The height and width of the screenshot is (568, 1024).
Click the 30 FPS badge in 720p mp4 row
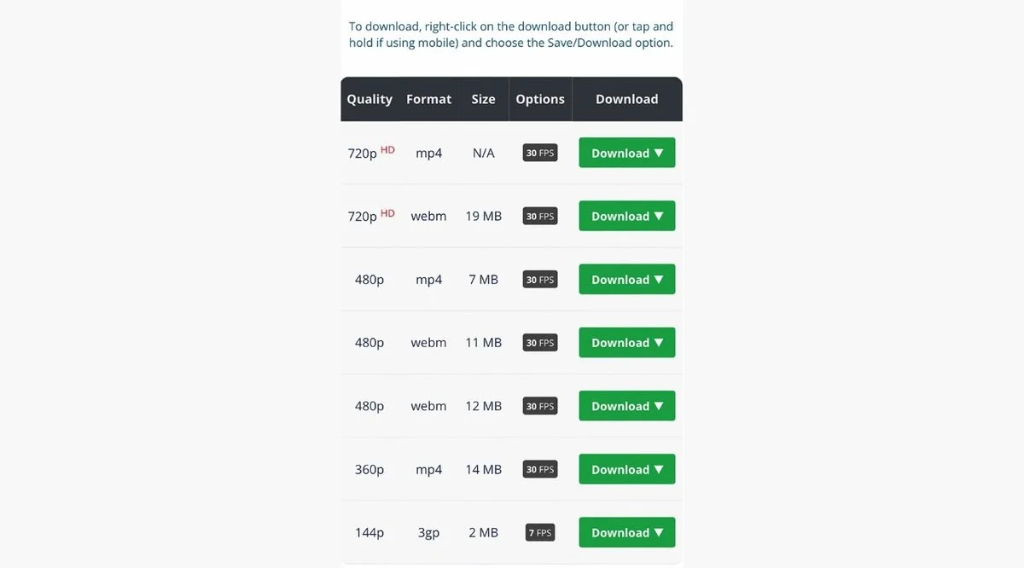[540, 153]
